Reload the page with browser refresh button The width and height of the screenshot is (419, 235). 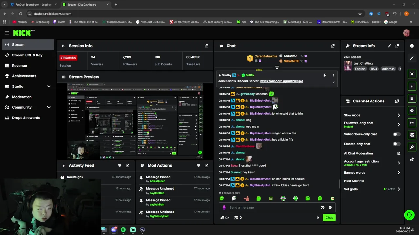pyautogui.click(x=20, y=14)
